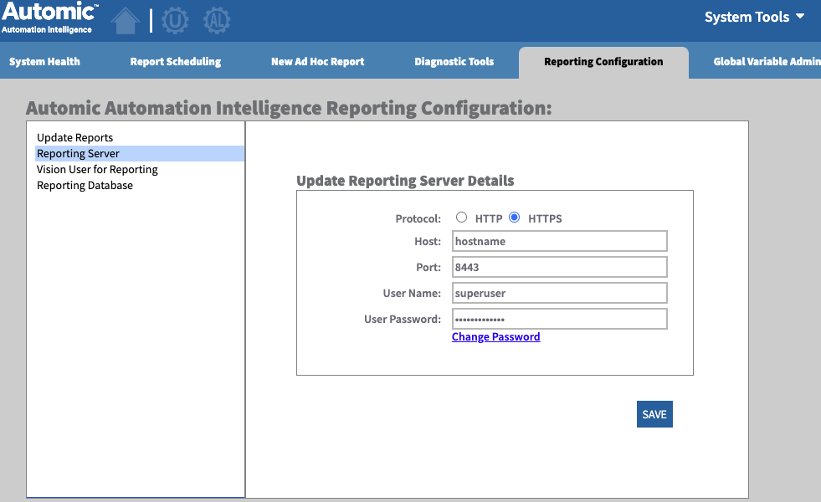Click the U gear icon
821x502 pixels.
tap(175, 20)
